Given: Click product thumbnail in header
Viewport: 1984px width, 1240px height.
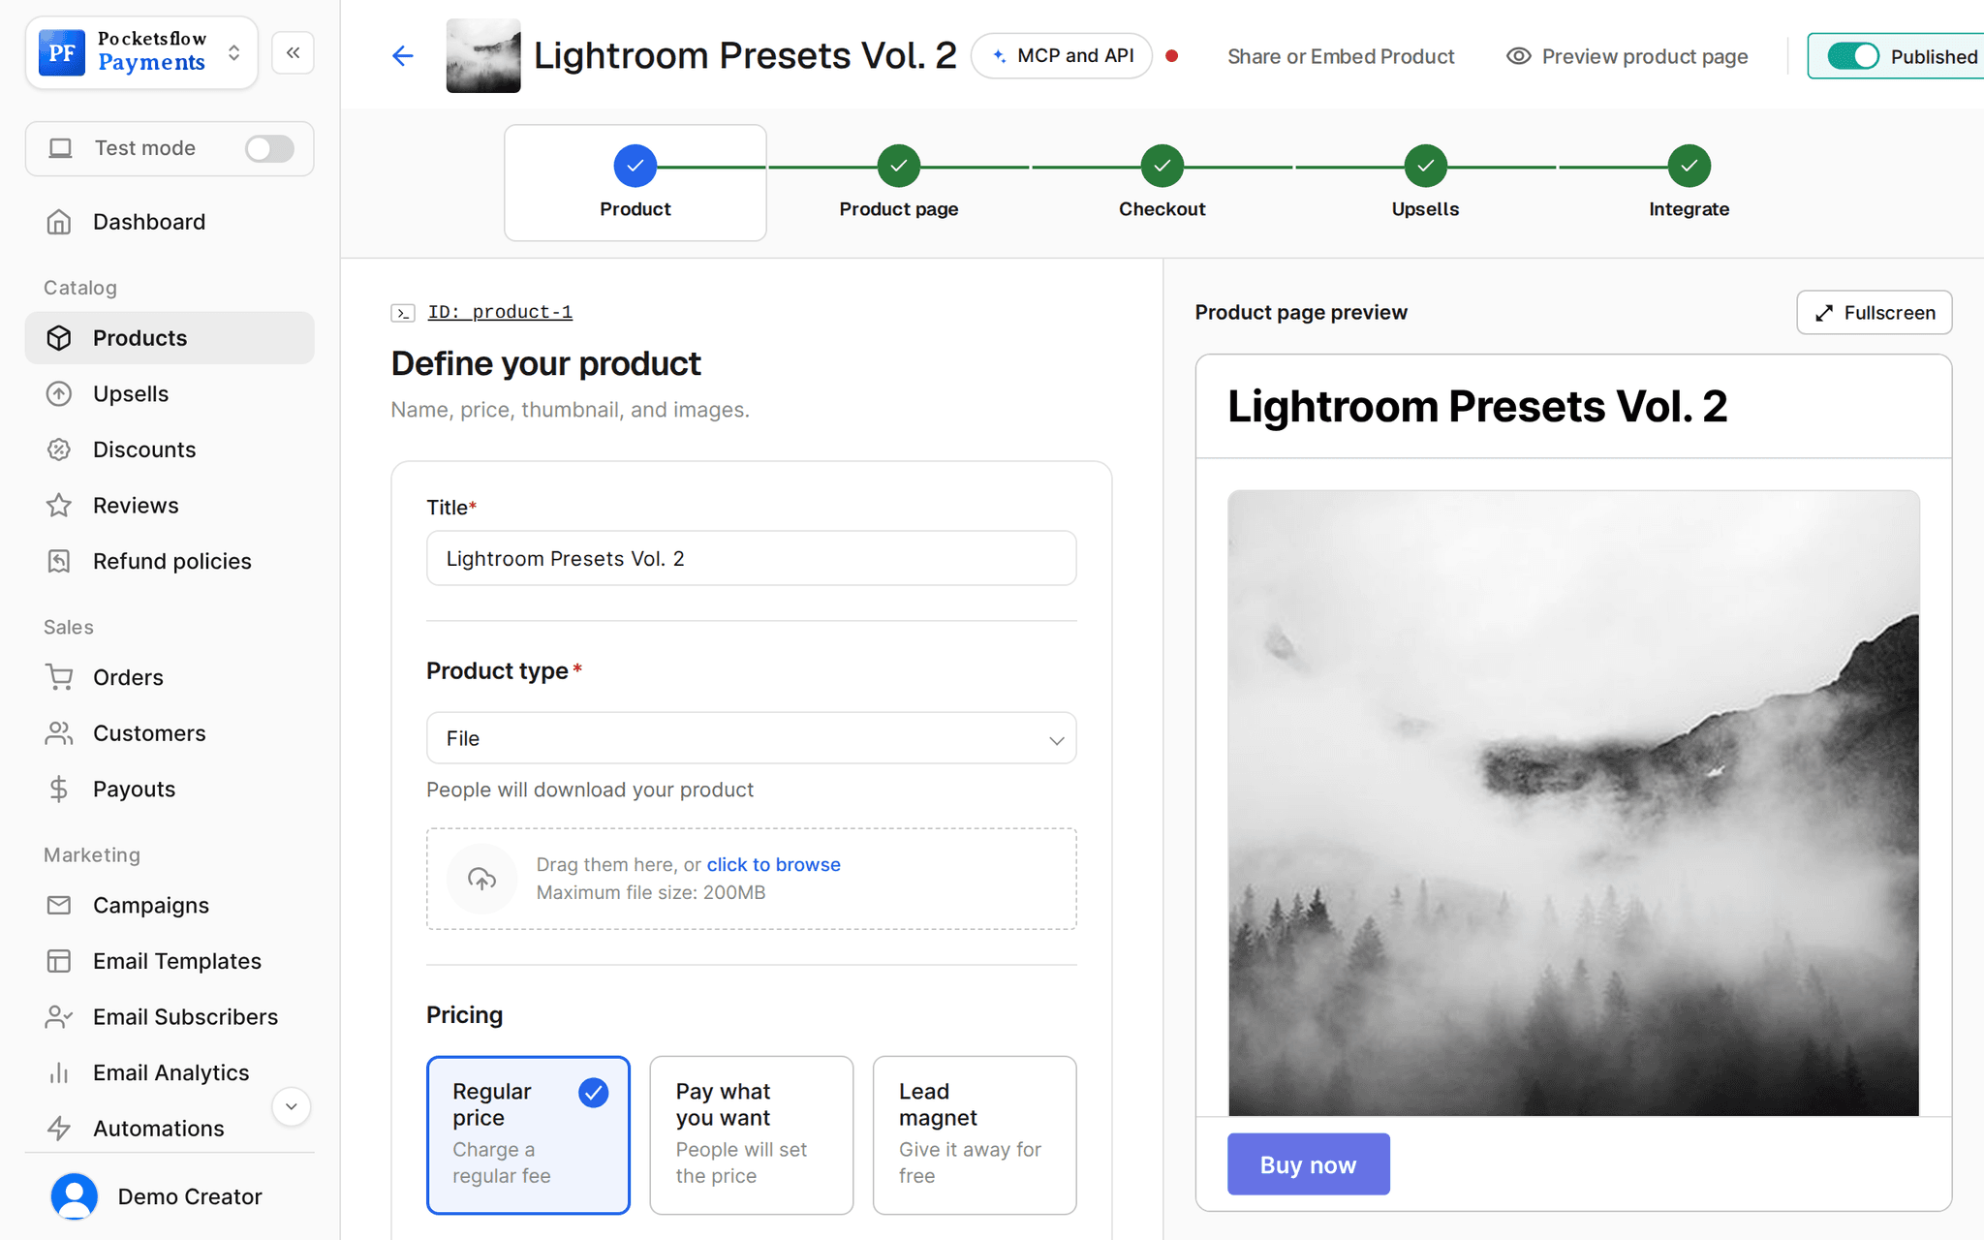Looking at the screenshot, I should [483, 56].
